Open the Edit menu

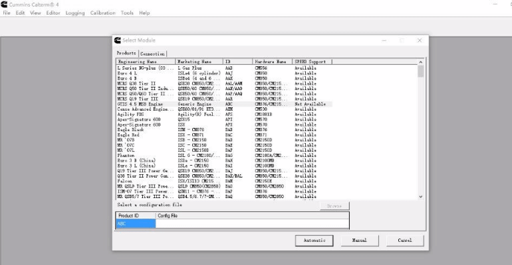click(20, 13)
